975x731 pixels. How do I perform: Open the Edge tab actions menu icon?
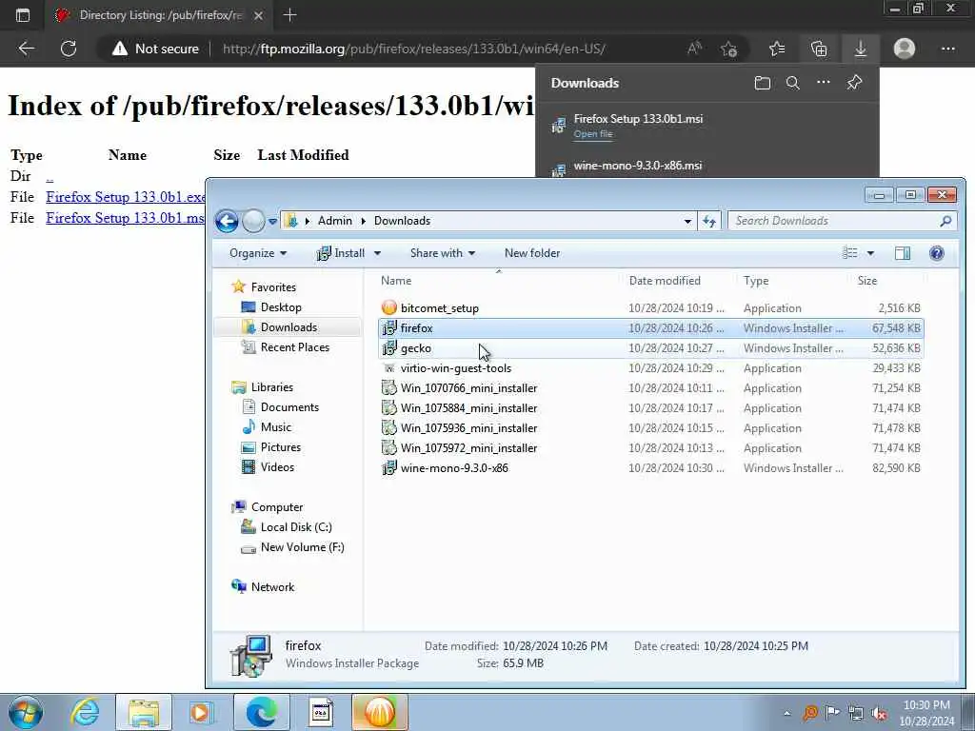click(x=23, y=15)
